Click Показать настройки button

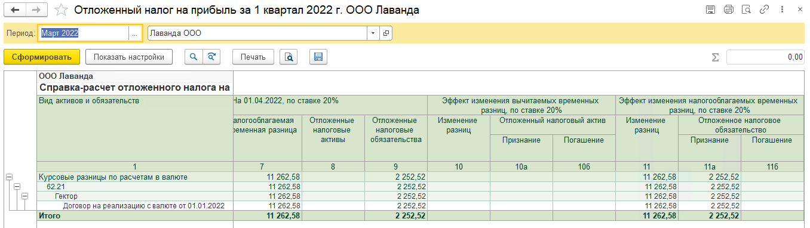[129, 57]
